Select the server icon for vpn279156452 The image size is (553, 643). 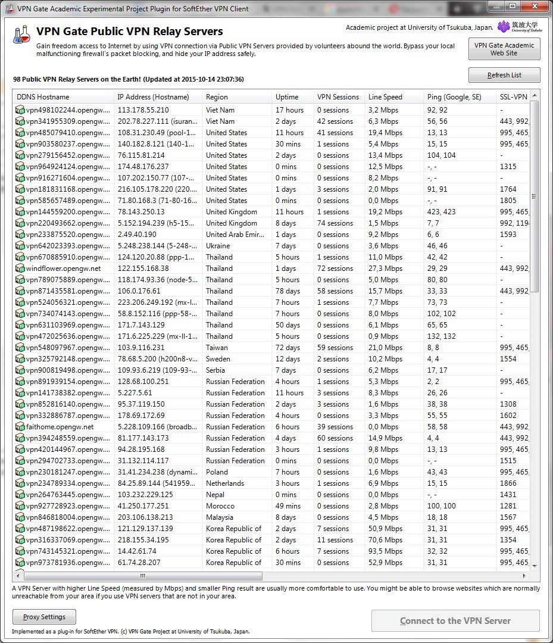click(x=20, y=155)
